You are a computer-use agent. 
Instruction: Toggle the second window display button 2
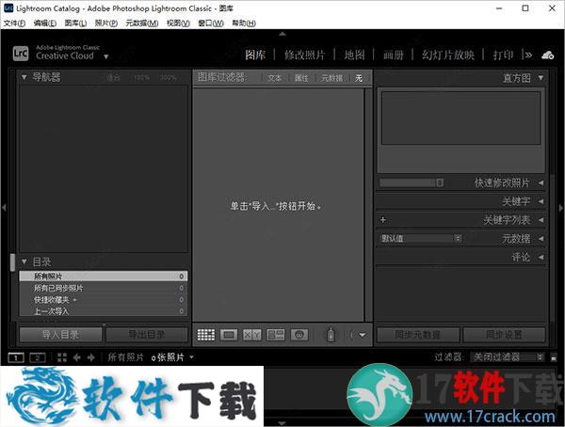click(37, 357)
